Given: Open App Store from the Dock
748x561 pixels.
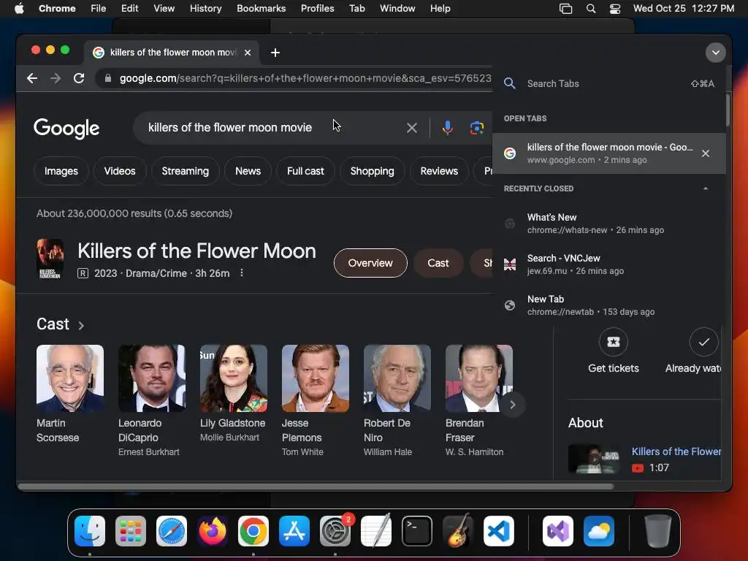Looking at the screenshot, I should click(x=294, y=531).
